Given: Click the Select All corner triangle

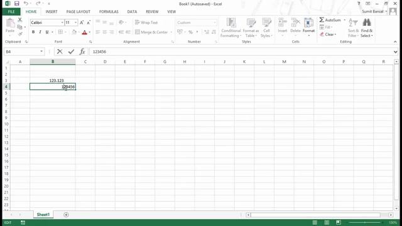Looking at the screenshot, I should (8, 62).
